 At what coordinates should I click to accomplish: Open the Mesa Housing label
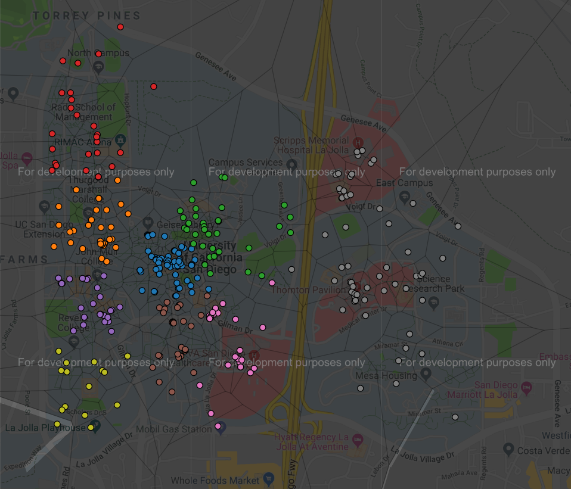tap(387, 375)
